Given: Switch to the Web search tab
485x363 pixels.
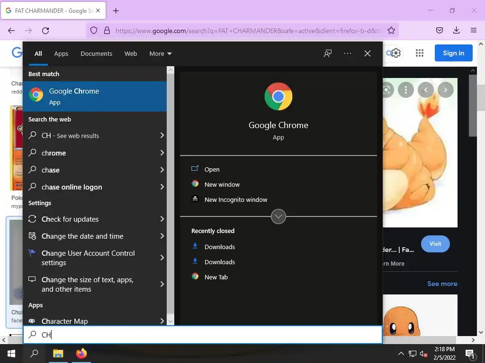Looking at the screenshot, I should tap(131, 54).
